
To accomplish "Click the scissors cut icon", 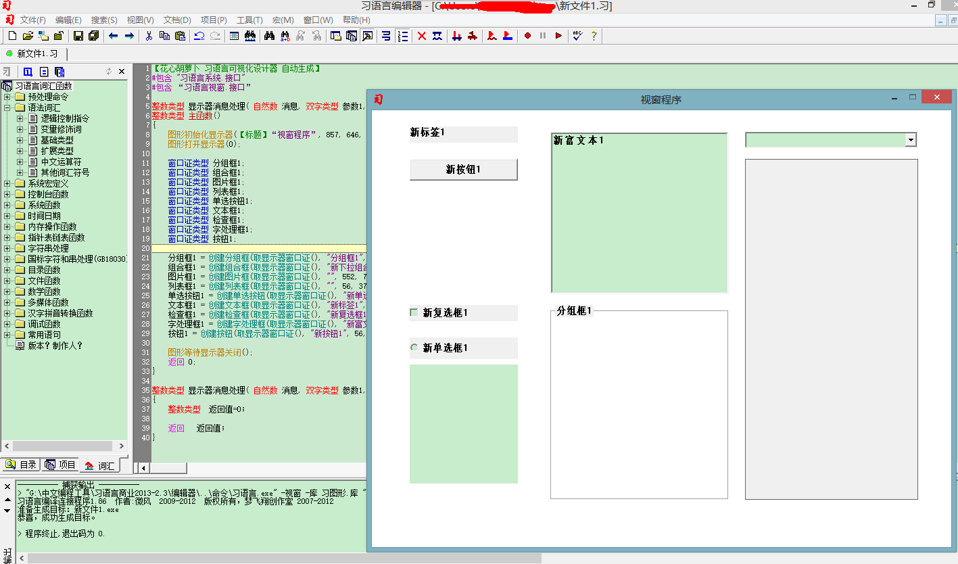I will pos(149,36).
